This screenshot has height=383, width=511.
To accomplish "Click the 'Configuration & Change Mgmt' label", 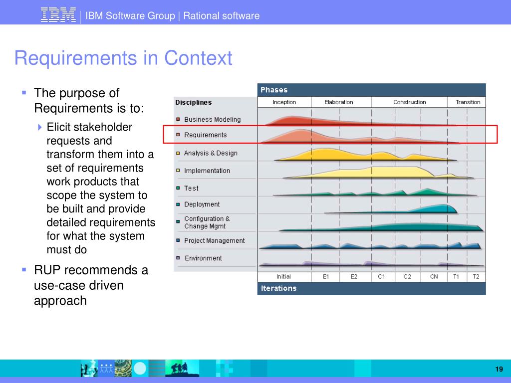I will coord(207,222).
